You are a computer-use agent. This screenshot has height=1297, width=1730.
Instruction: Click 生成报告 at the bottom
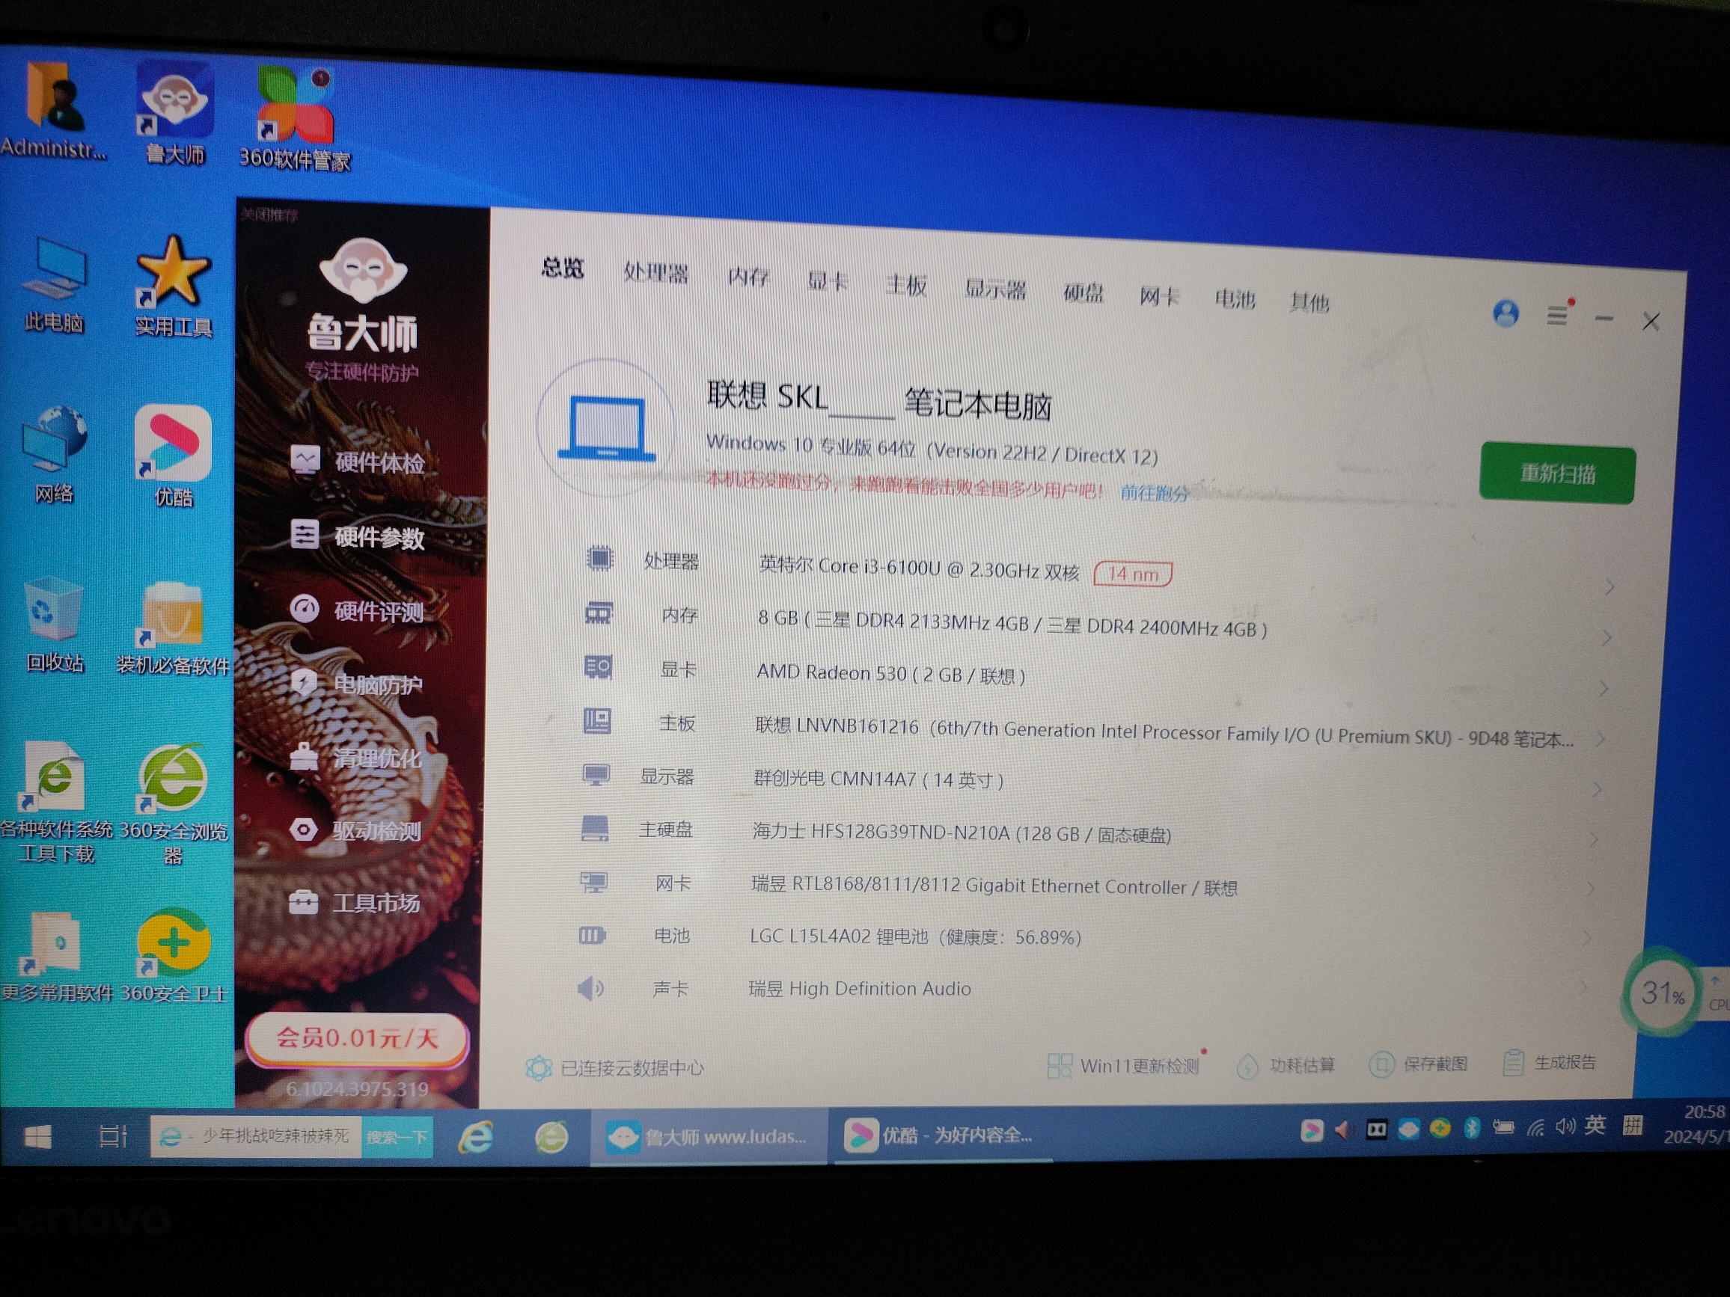[1550, 1062]
